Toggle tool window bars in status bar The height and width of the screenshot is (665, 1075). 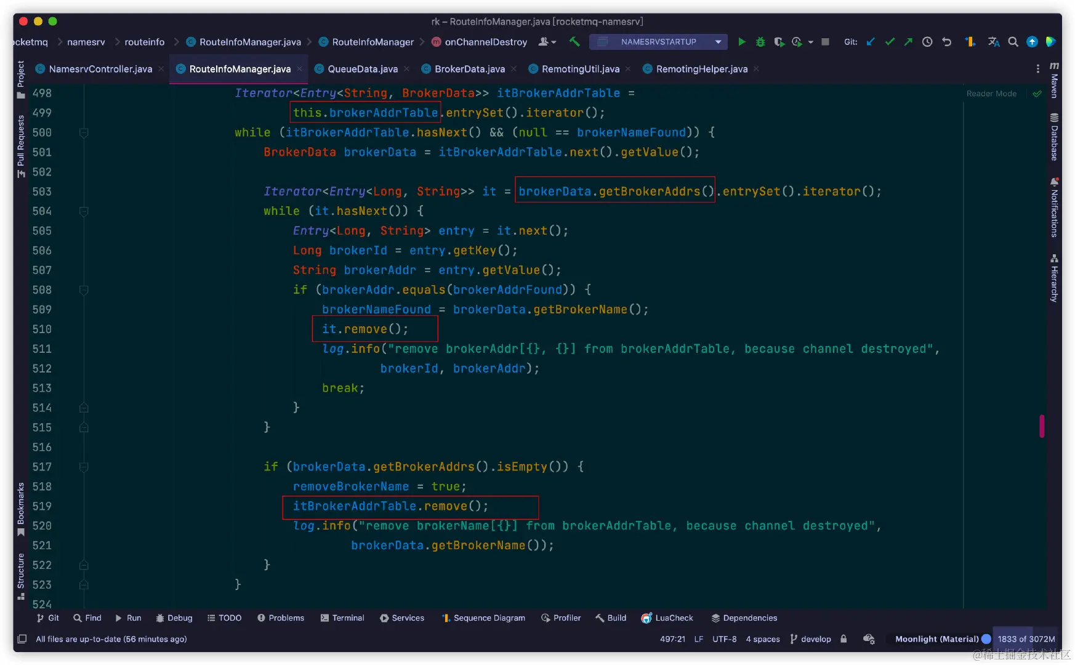pyautogui.click(x=22, y=639)
